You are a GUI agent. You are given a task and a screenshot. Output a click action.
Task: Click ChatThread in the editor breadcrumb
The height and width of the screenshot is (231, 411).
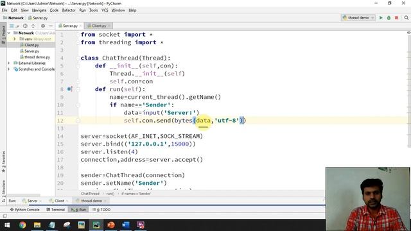[x=90, y=194]
